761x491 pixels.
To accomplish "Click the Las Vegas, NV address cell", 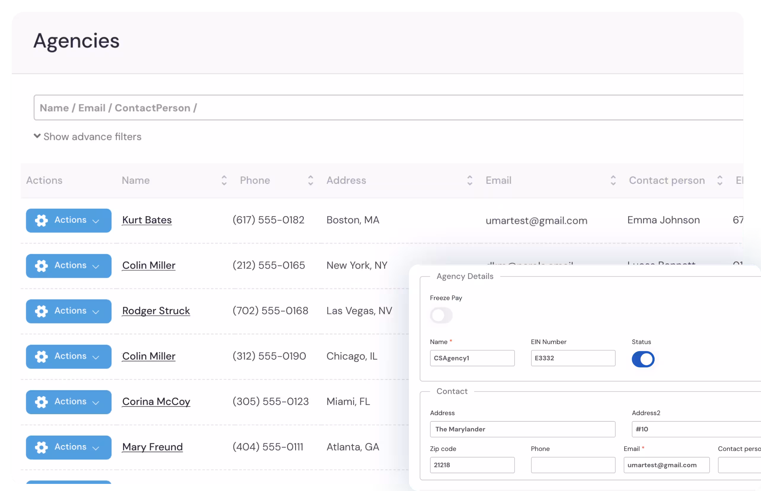I will [x=359, y=310].
